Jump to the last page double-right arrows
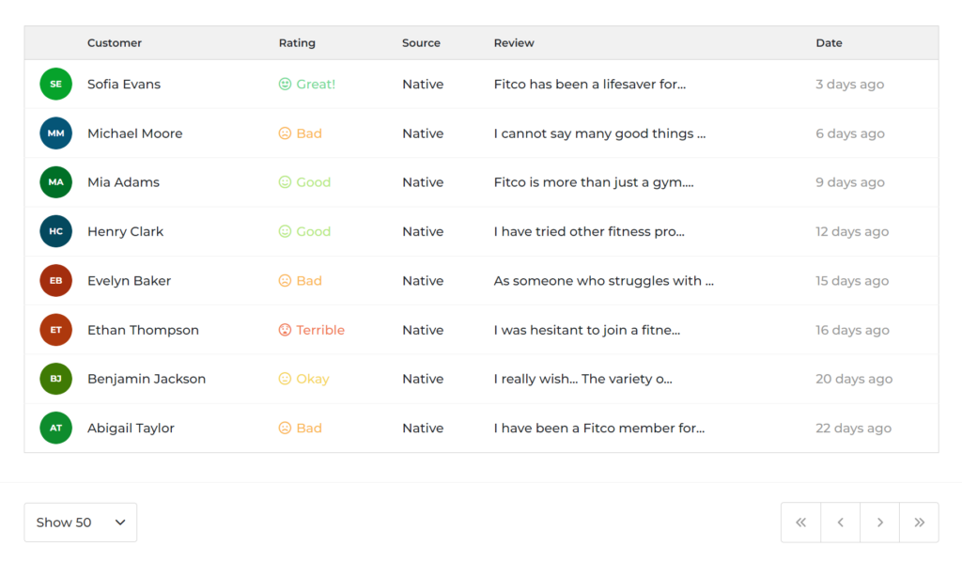 [919, 523]
